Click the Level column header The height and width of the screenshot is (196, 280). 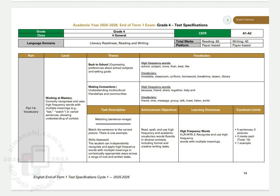[x=65, y=55]
